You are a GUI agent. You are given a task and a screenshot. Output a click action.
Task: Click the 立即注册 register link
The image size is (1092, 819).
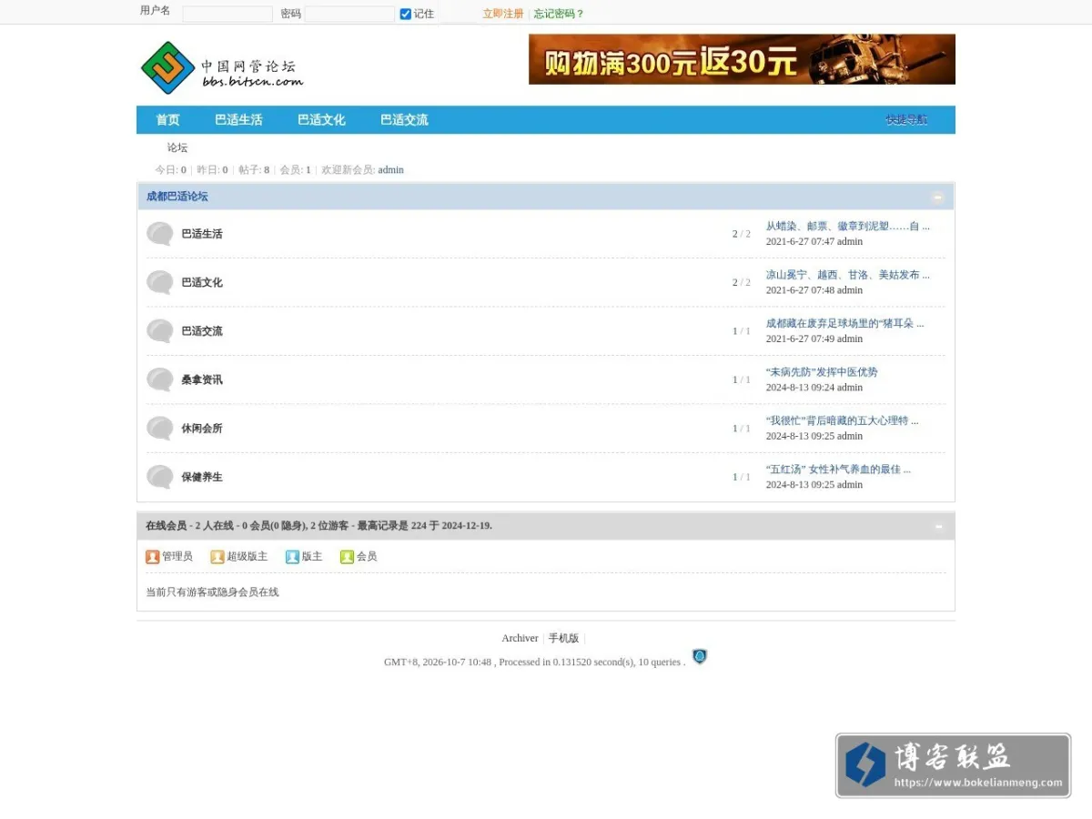(503, 14)
